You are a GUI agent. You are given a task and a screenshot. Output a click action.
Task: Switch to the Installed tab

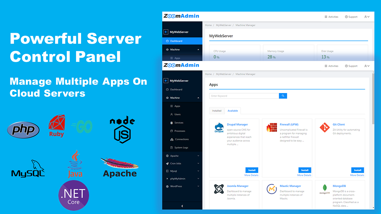pyautogui.click(x=217, y=111)
